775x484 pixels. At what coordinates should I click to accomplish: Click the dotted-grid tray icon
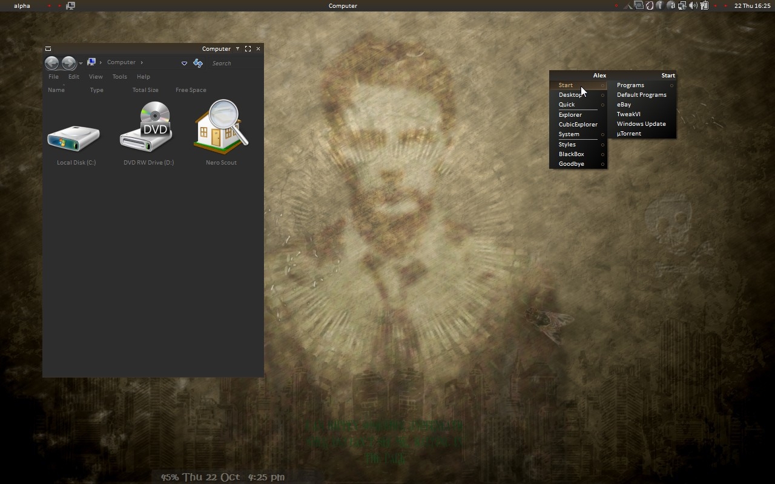(639, 5)
